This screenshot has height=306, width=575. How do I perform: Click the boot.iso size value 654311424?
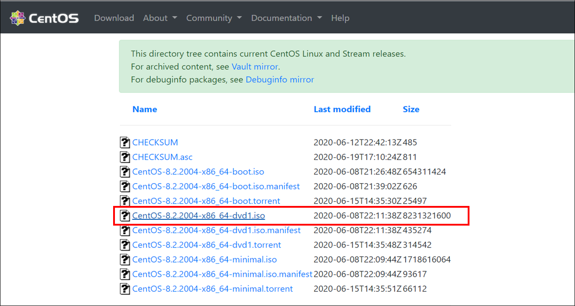point(424,172)
